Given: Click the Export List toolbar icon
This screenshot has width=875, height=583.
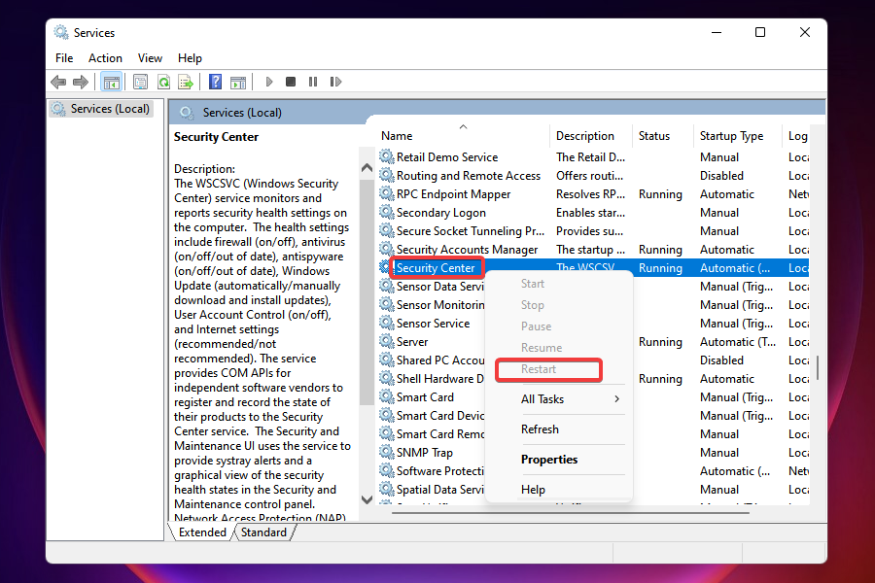Looking at the screenshot, I should pyautogui.click(x=186, y=82).
